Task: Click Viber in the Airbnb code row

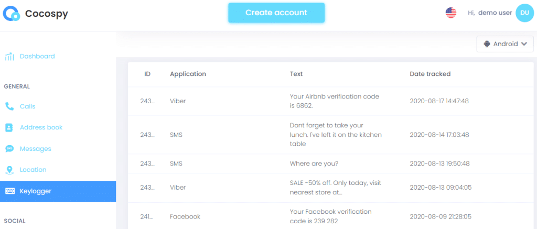Action: click(178, 101)
